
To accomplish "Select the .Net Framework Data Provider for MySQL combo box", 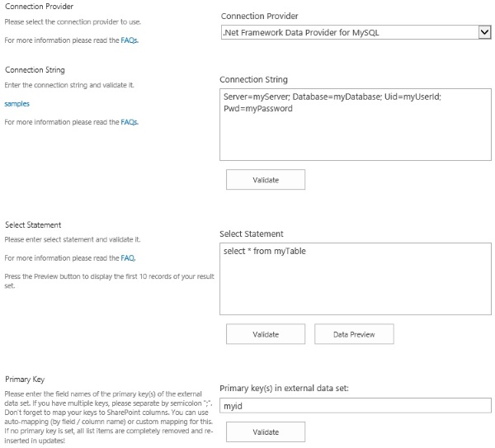I will (348, 32).
